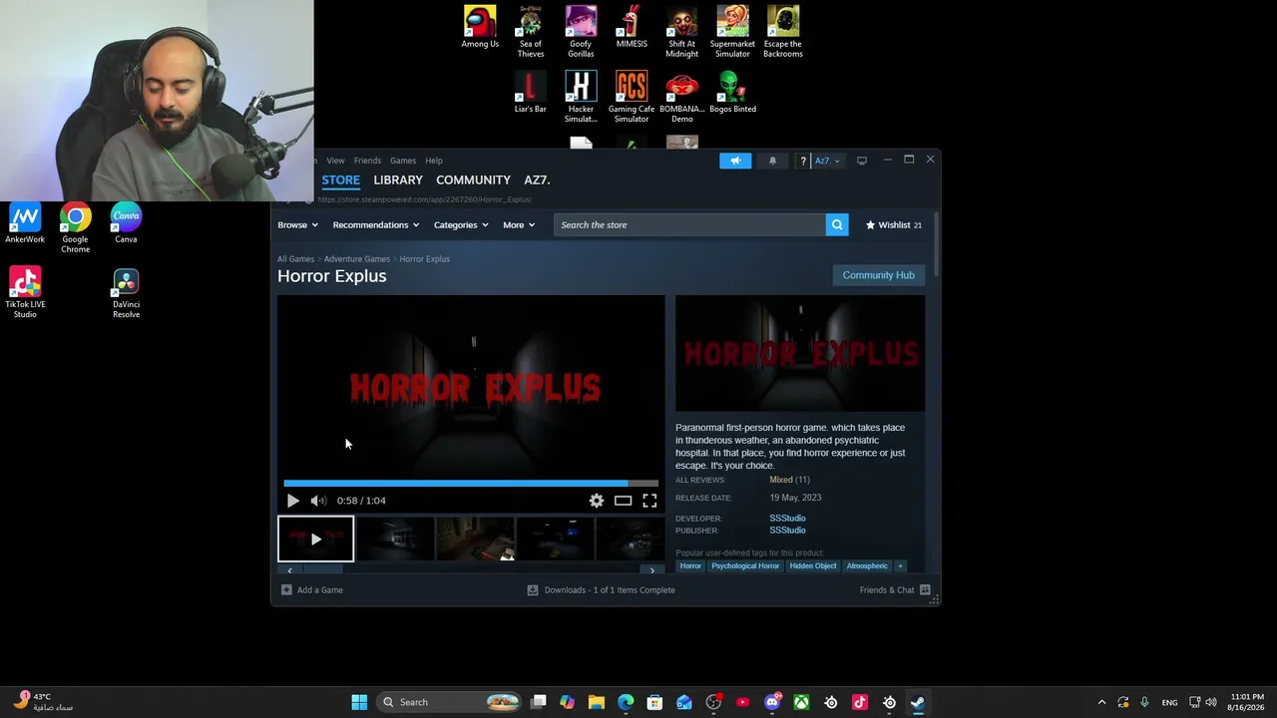Open the Downloads status in Steam footer
This screenshot has height=718, width=1277.
(602, 590)
